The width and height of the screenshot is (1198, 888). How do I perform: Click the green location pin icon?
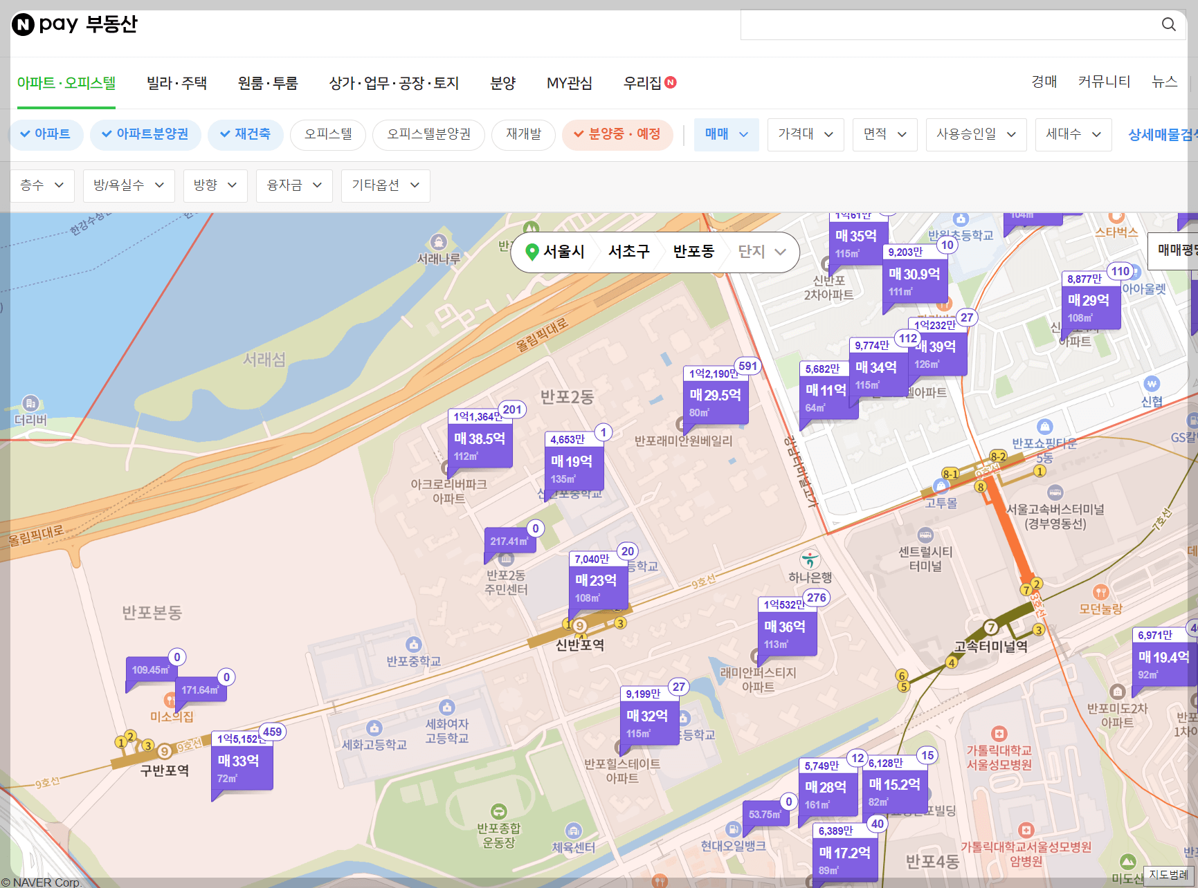coord(532,252)
